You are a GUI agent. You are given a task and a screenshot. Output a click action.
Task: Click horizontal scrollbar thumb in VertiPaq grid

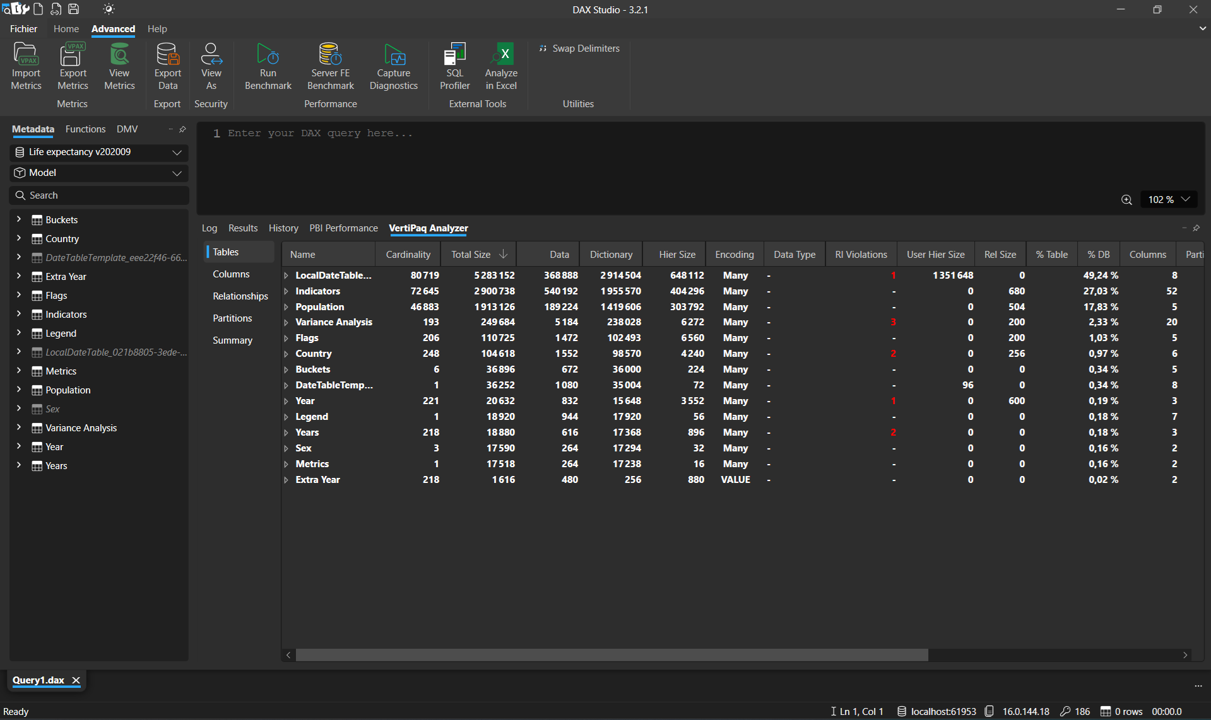coord(612,655)
